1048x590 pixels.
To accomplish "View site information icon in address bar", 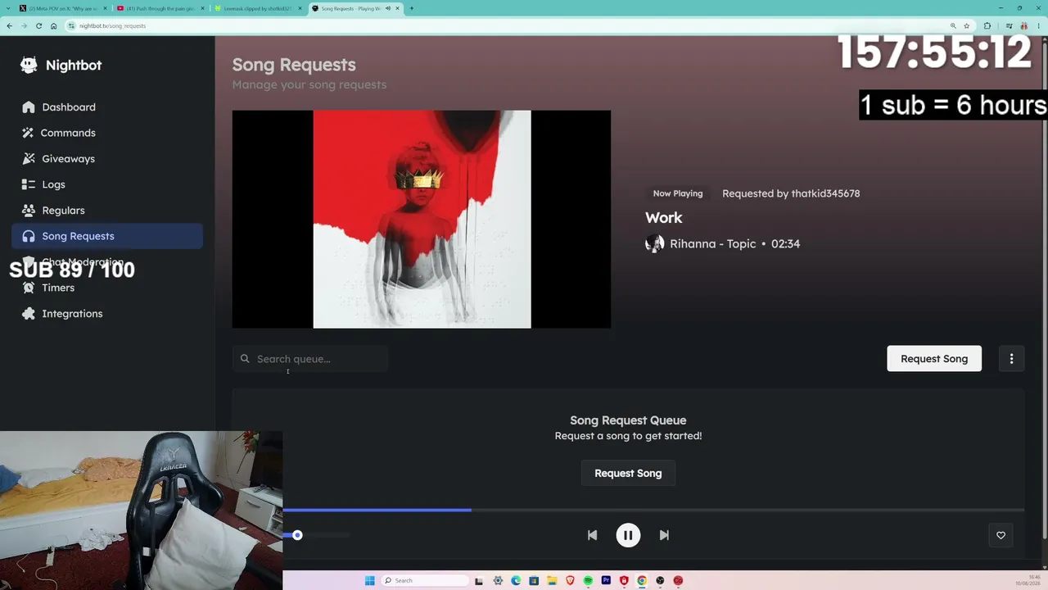I will (72, 25).
